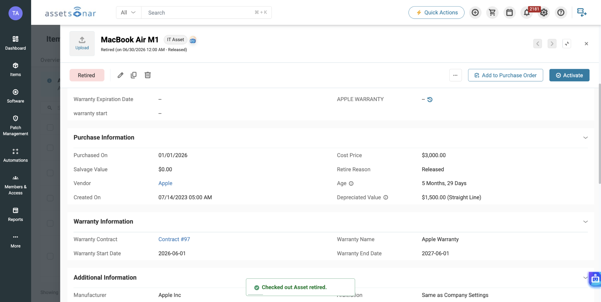The width and height of the screenshot is (601, 302).
Task: Click the Depreciated Value $1,500.00 text
Action: (451, 197)
